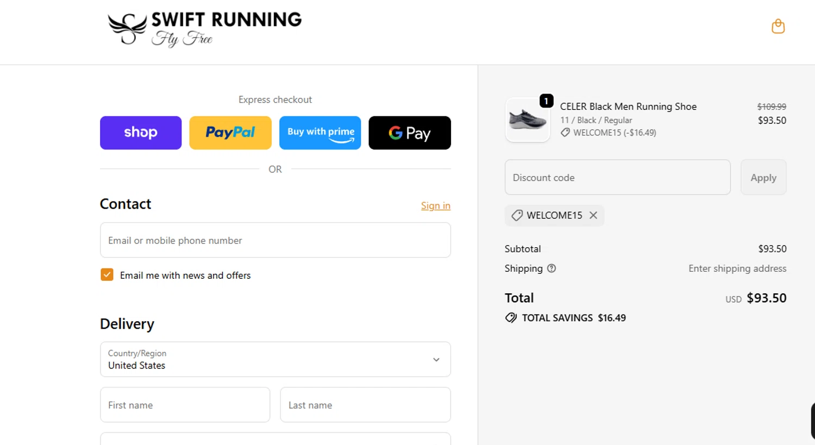Click the USD $93.50 total amount
The image size is (815, 445).
click(756, 298)
